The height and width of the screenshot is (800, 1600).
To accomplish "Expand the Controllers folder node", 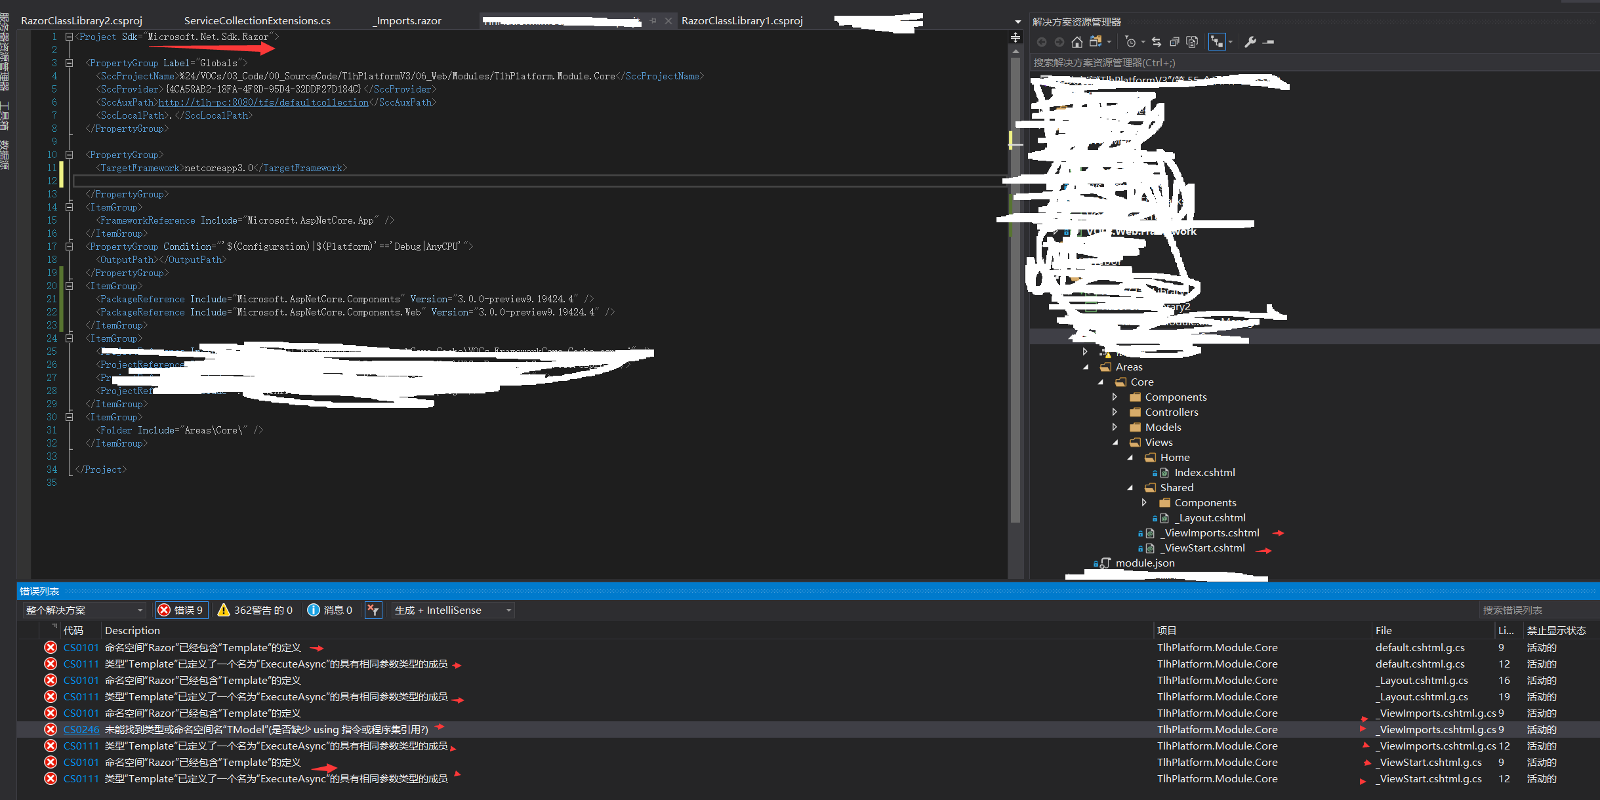I will point(1115,412).
